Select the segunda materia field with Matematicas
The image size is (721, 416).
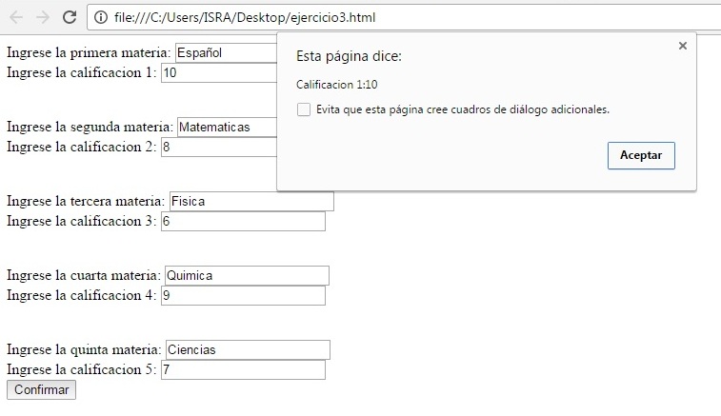tap(227, 127)
